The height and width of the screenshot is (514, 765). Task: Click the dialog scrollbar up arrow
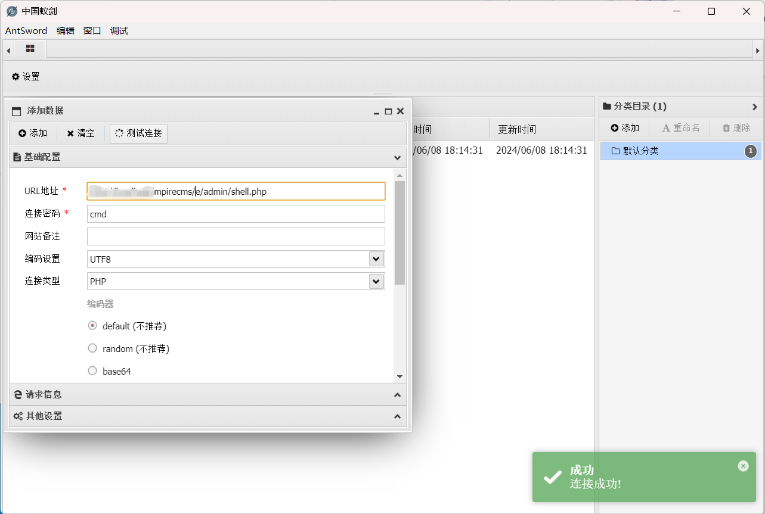point(399,175)
